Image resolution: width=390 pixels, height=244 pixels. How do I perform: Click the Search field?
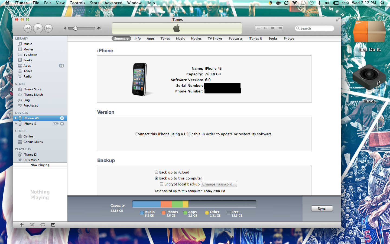314,28
